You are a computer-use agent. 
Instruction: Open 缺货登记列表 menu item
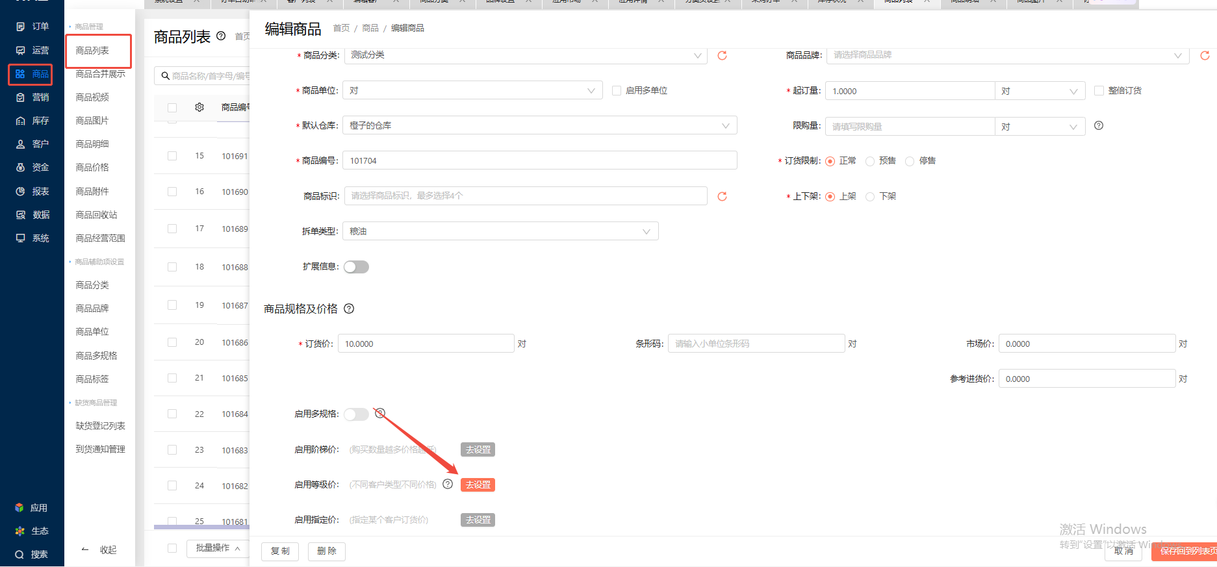click(100, 426)
